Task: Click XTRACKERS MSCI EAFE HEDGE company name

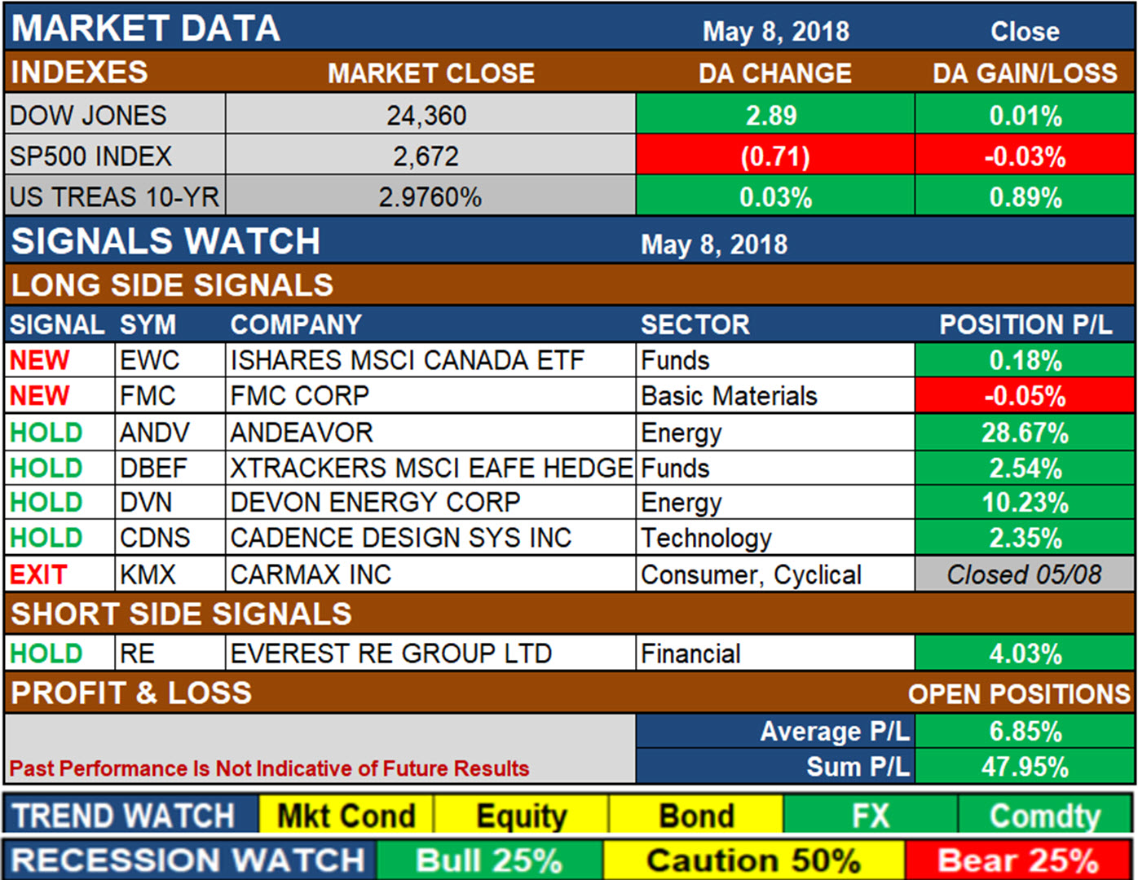Action: click(431, 468)
